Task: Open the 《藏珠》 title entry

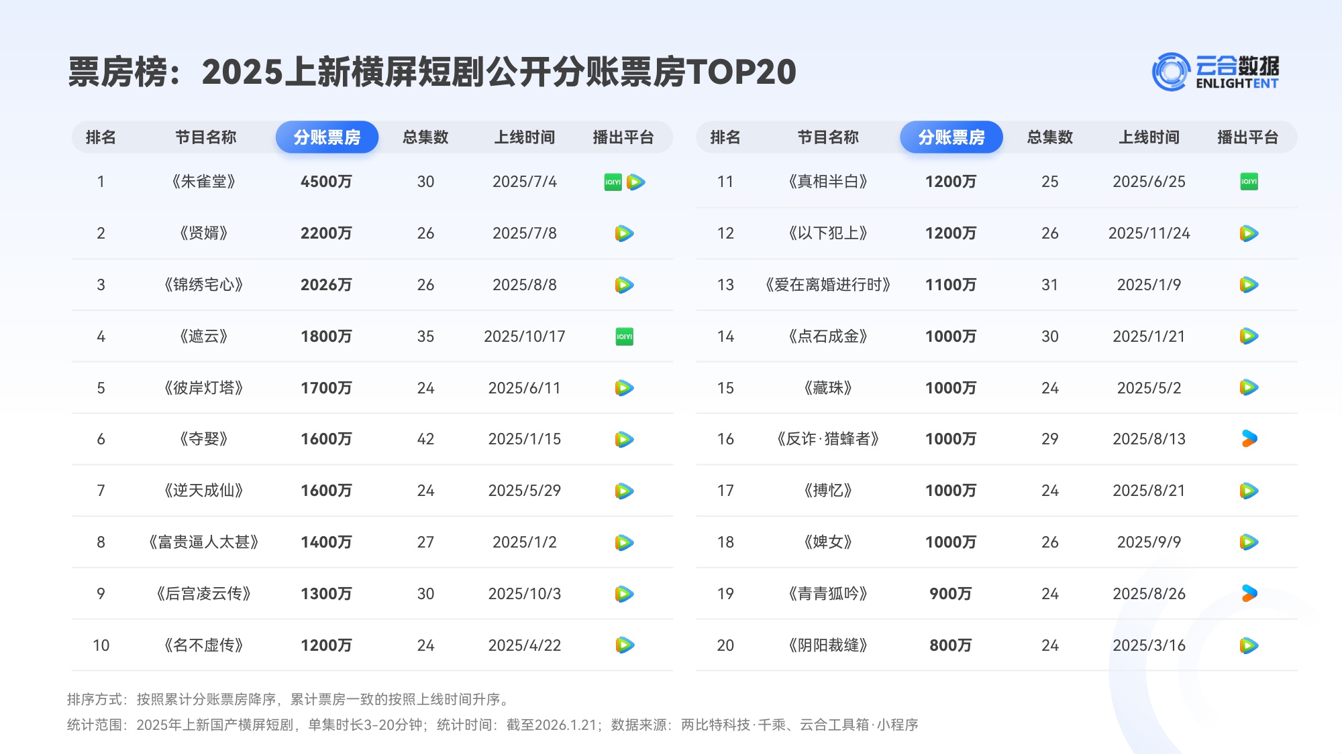Action: click(827, 387)
